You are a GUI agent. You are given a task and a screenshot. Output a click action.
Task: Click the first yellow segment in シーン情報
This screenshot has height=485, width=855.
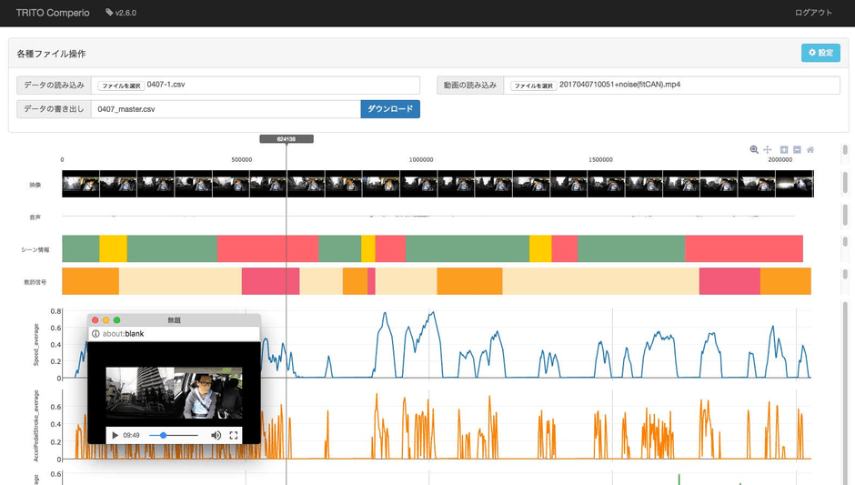(x=113, y=248)
